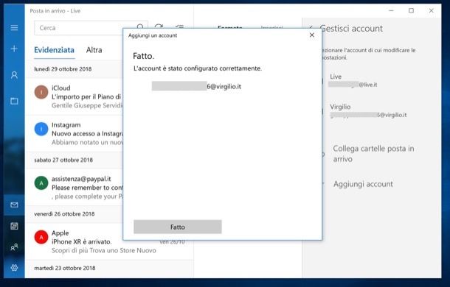Compose new mail with plus icon
Screen dimensions: 450x287
(14, 49)
